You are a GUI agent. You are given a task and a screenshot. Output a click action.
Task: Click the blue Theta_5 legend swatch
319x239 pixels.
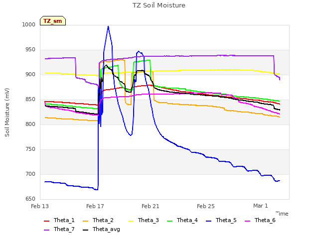[208, 221]
